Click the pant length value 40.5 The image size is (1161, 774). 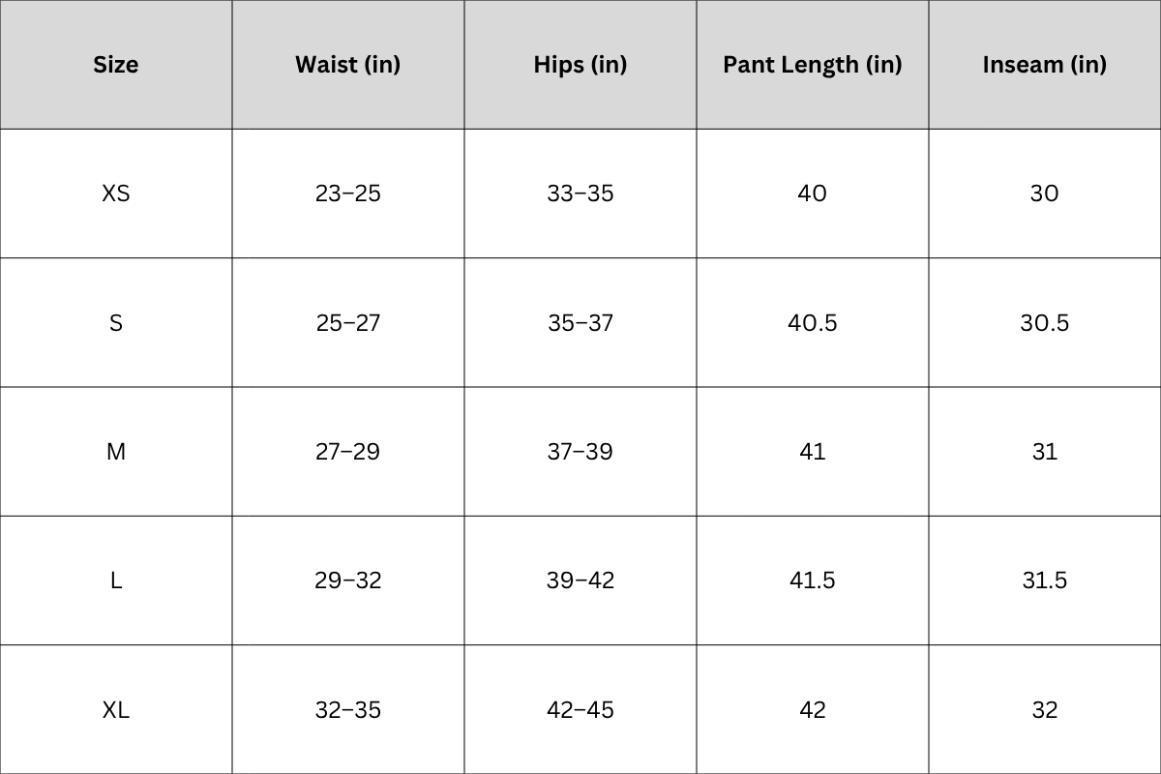[x=813, y=322]
